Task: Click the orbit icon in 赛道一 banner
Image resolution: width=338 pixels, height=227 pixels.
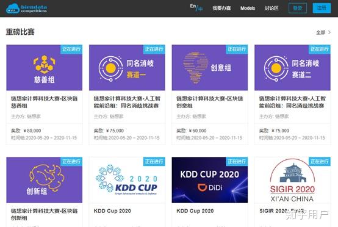Action: (111, 68)
